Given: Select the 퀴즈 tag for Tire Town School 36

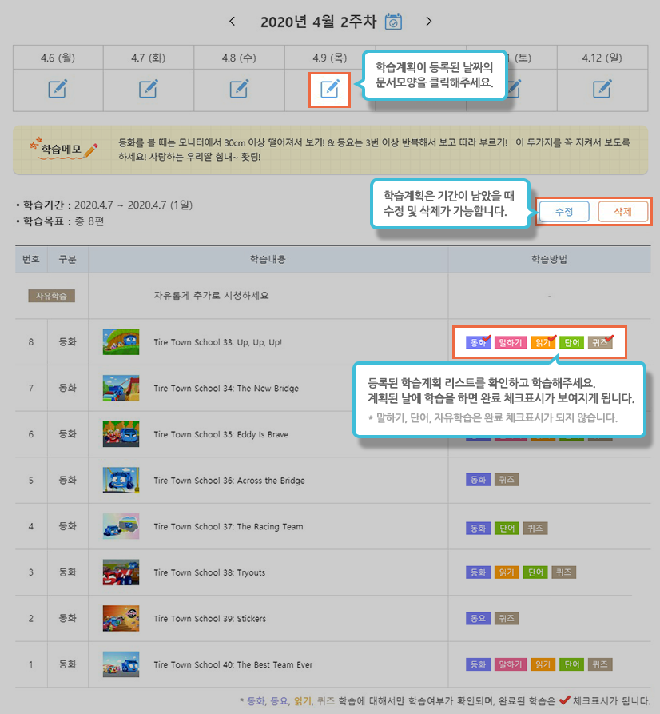Looking at the screenshot, I should pyautogui.click(x=507, y=481).
